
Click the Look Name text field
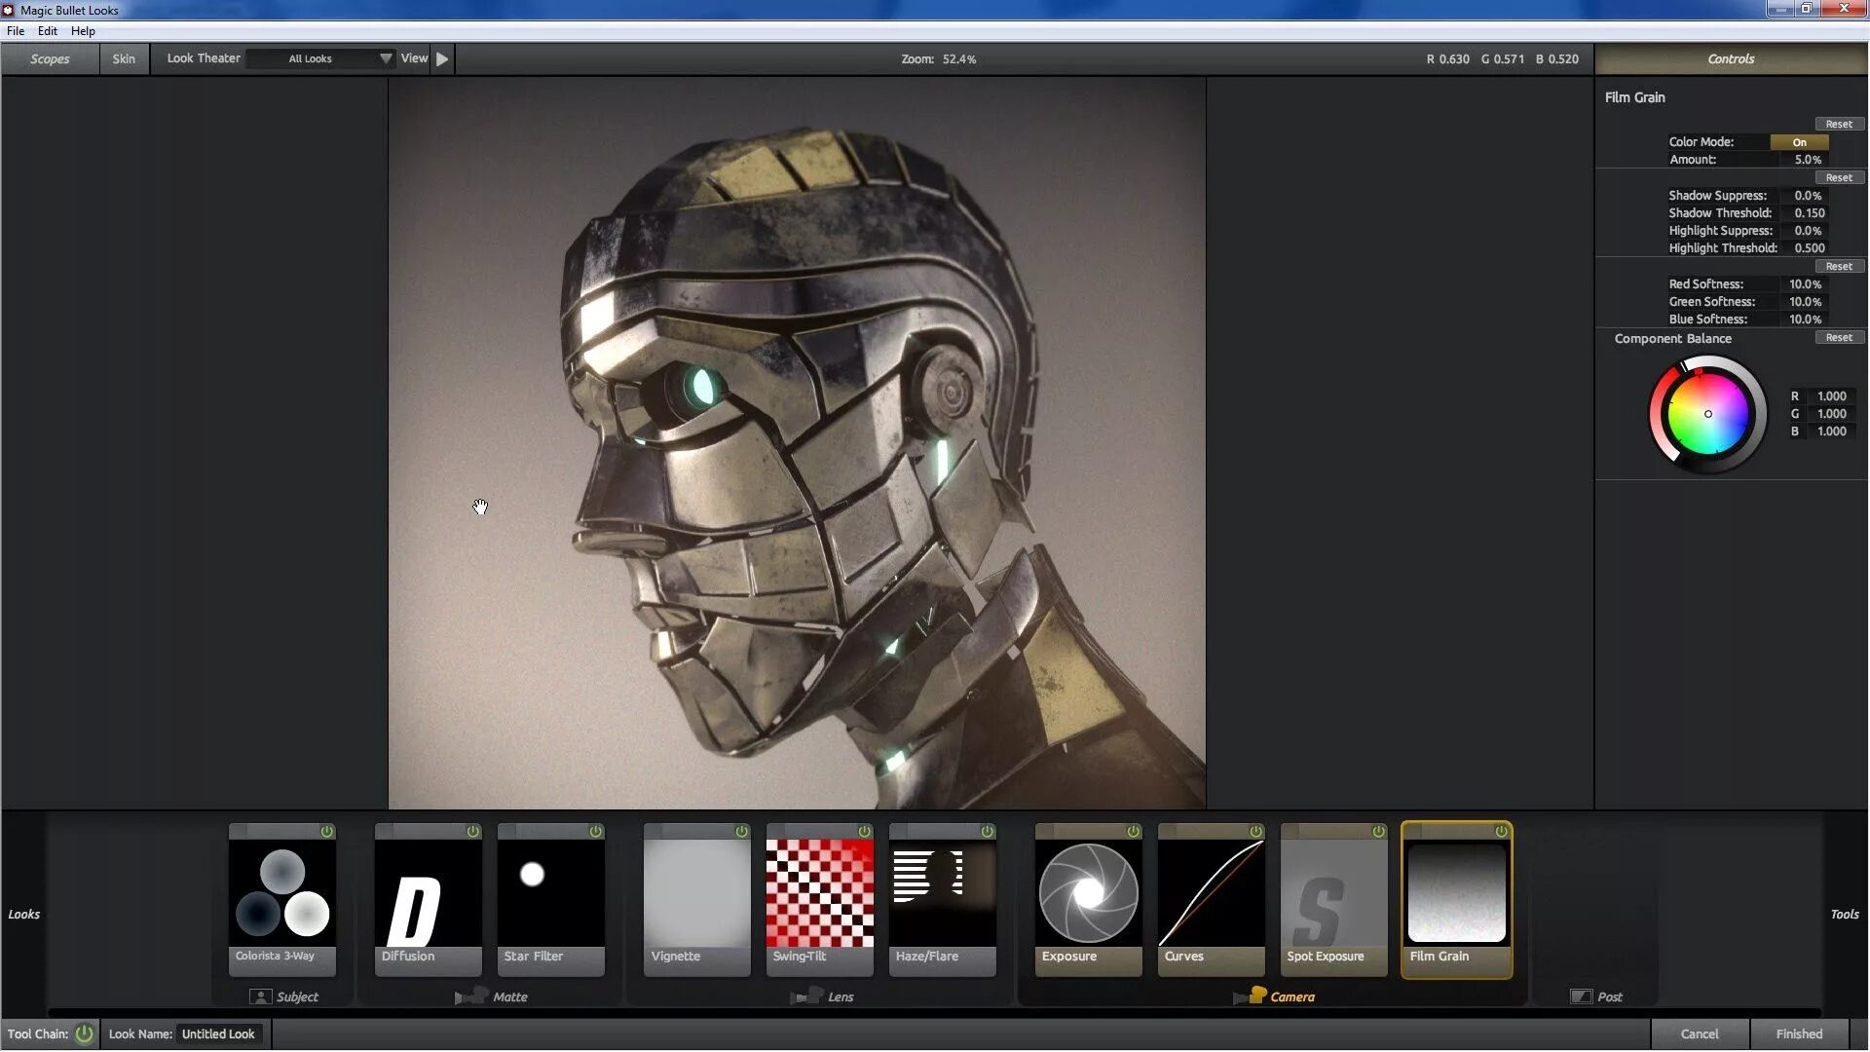click(x=219, y=1033)
